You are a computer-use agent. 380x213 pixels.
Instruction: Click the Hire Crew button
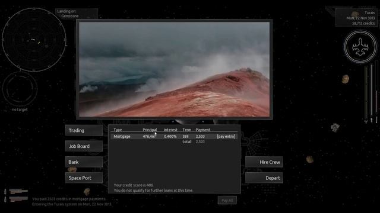point(264,162)
